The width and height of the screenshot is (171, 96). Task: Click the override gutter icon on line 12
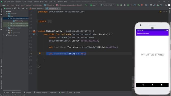click(34, 34)
